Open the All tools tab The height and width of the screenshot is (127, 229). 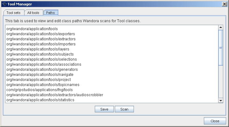[x=33, y=13]
